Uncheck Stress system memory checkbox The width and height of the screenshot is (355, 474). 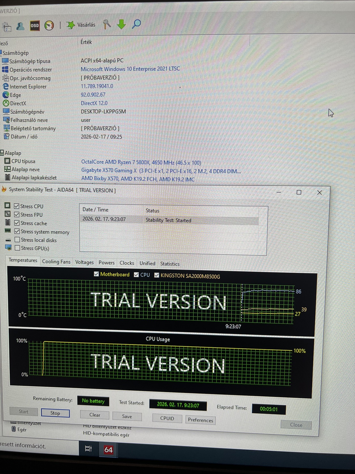[x=17, y=231]
